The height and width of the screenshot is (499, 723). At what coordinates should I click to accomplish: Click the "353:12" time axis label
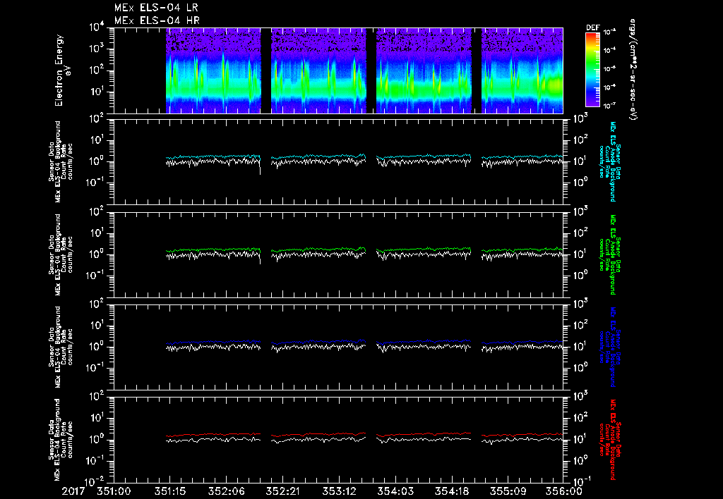(339, 491)
